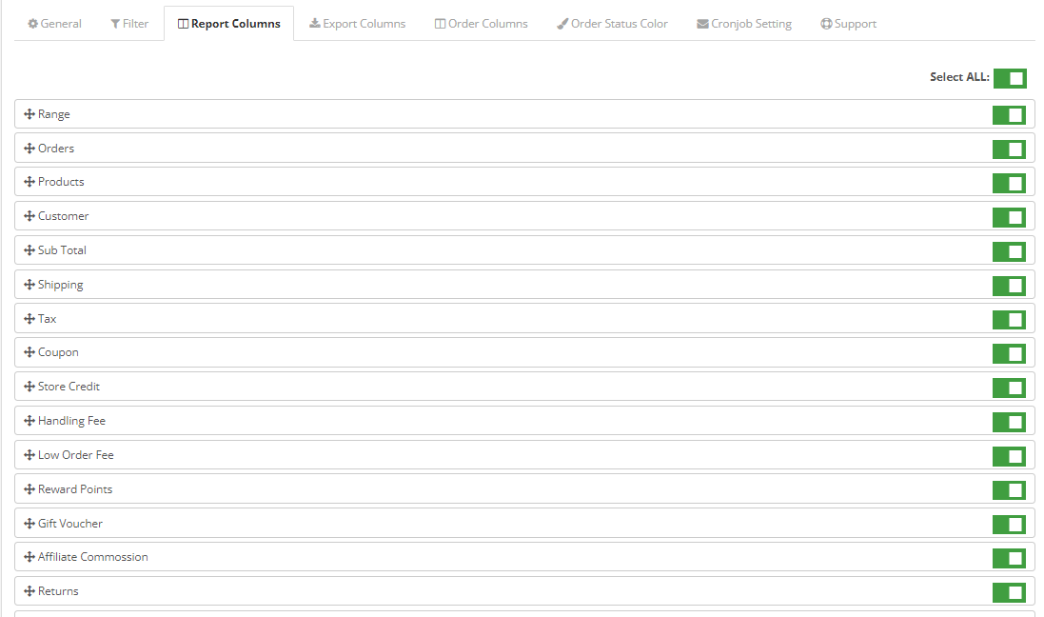Viewport: 1044px width, 617px height.
Task: Click the move handle icon for Shipping
Action: [30, 285]
